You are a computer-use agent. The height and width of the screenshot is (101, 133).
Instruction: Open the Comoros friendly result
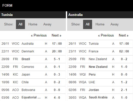(33, 67)
